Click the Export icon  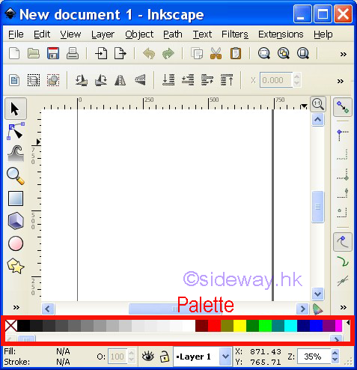[120, 53]
